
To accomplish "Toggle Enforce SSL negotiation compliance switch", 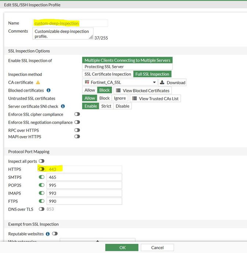I will (77, 122).
